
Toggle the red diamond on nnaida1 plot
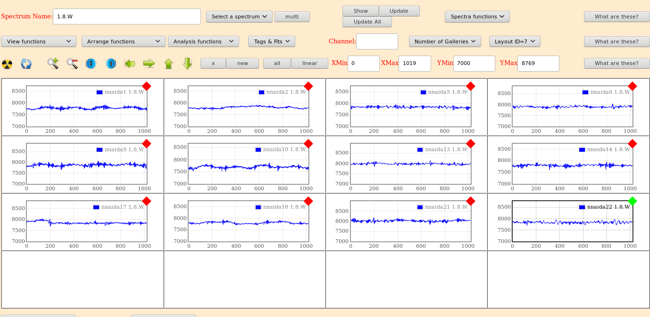click(147, 86)
